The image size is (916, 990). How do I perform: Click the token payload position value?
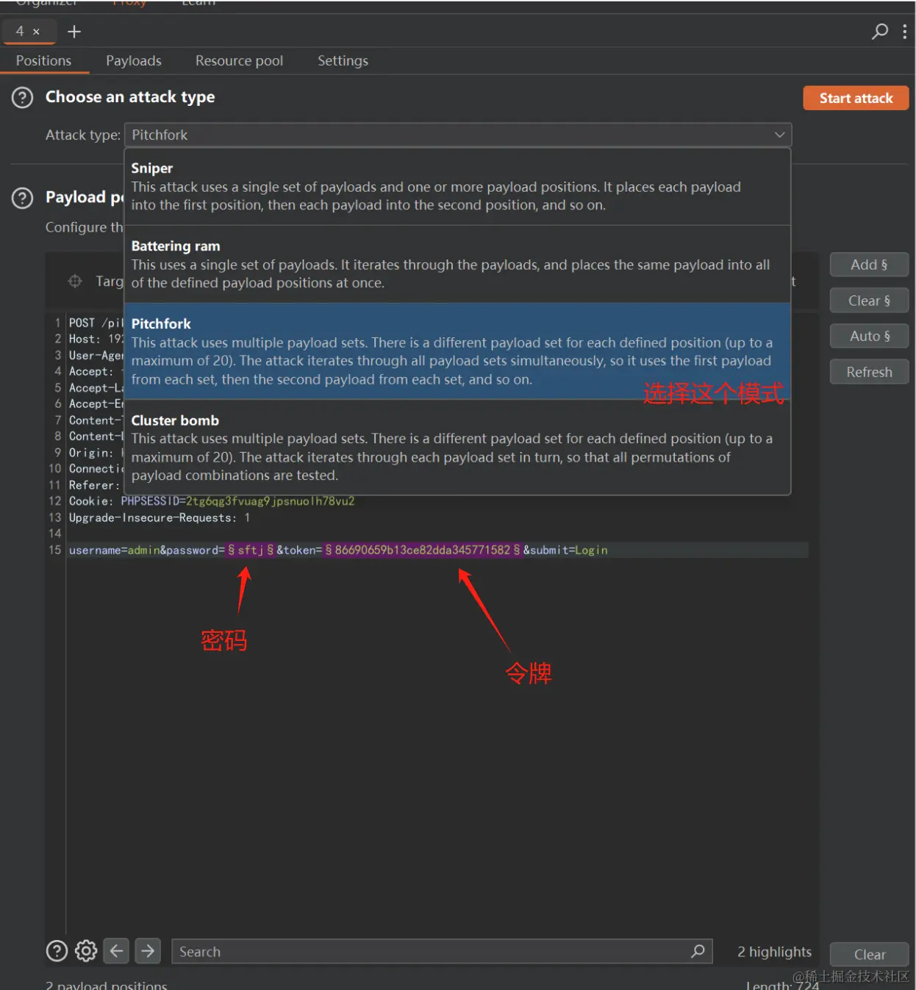coord(423,550)
